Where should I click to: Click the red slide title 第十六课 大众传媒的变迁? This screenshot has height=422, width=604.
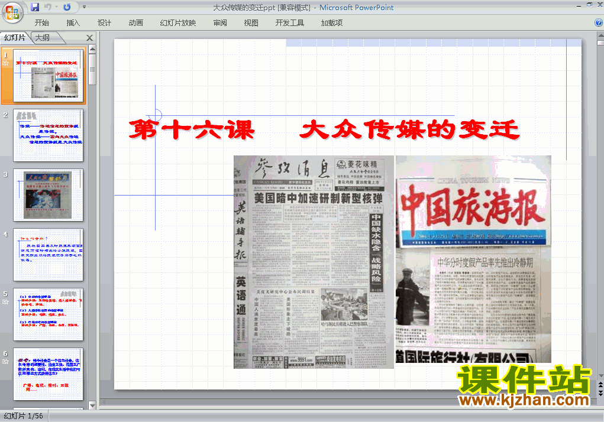pos(324,129)
